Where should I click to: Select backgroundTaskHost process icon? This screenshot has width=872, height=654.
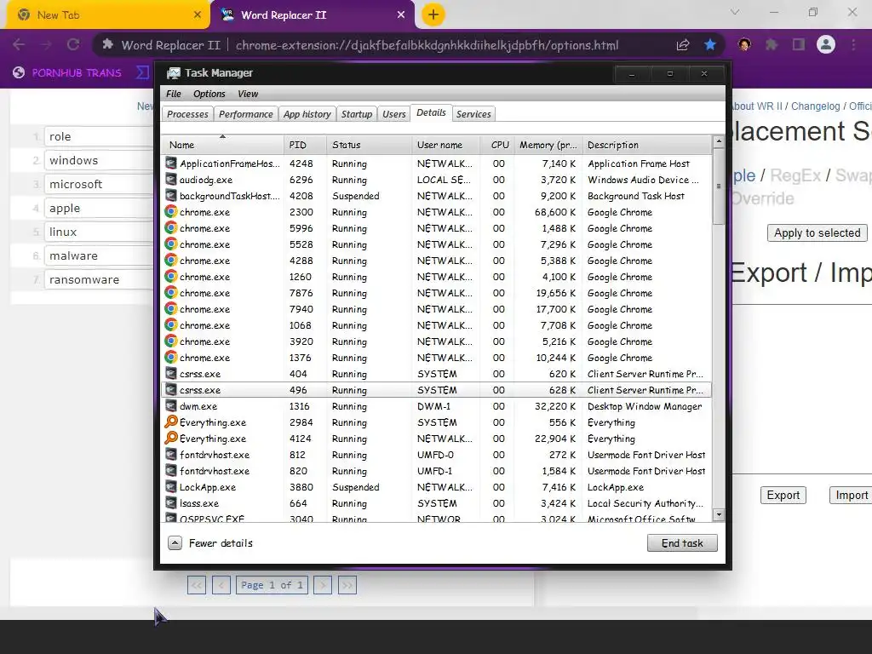170,196
